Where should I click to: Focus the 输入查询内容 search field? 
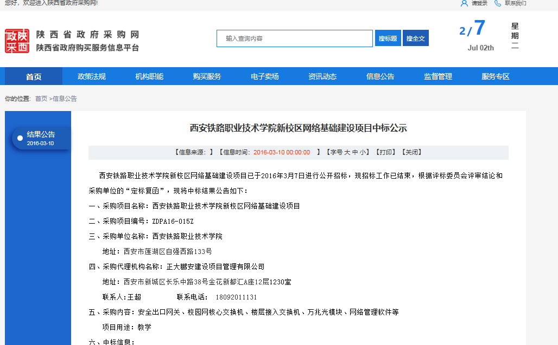pyautogui.click(x=295, y=38)
